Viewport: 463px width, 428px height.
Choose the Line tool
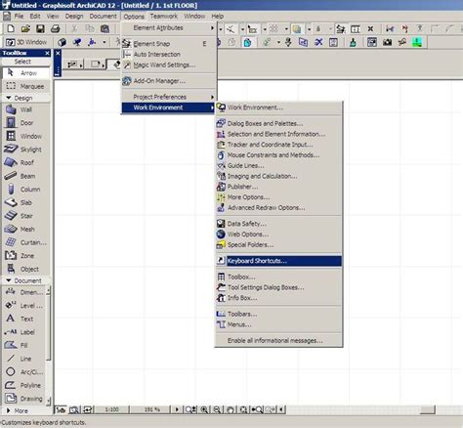(x=24, y=359)
